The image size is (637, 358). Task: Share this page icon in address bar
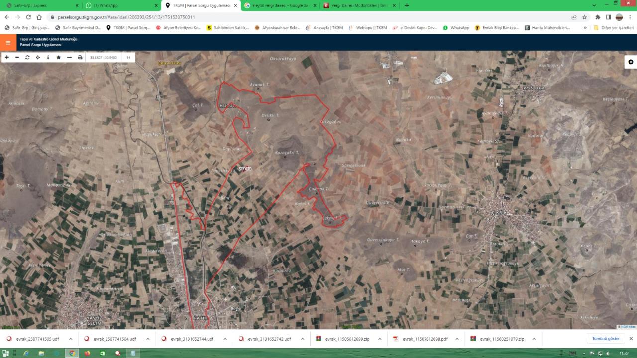[574, 17]
